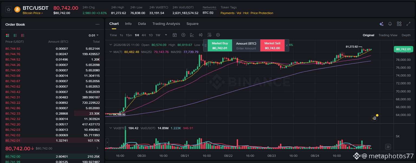Click the green current price tag 80,742.01 on axis
Screen dimensions: 416x163
pyautogui.click(x=403, y=49)
